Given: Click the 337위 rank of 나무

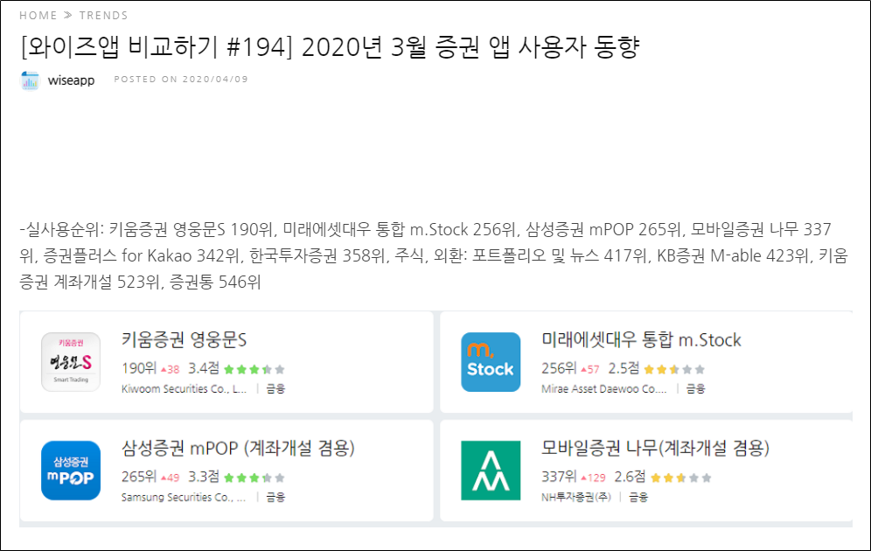Looking at the screenshot, I should pyautogui.click(x=559, y=477).
